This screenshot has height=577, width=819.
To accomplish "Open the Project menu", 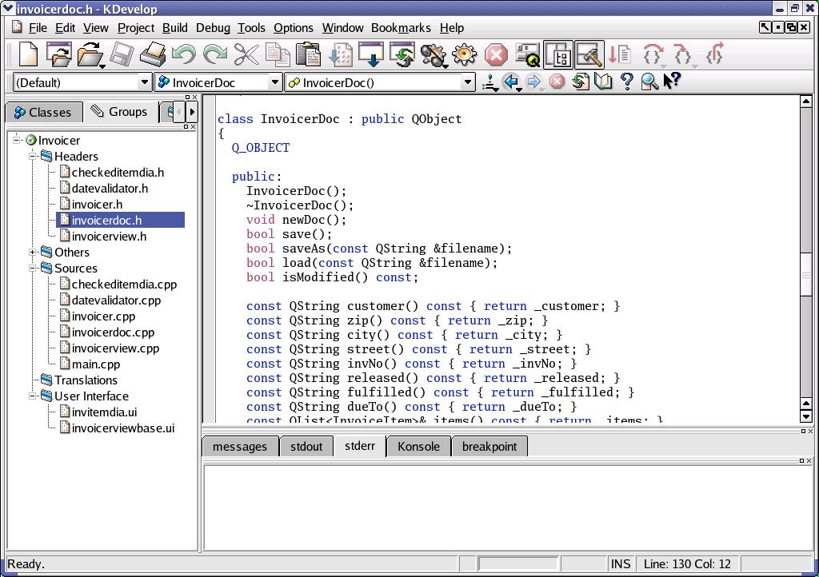I will click(x=136, y=28).
